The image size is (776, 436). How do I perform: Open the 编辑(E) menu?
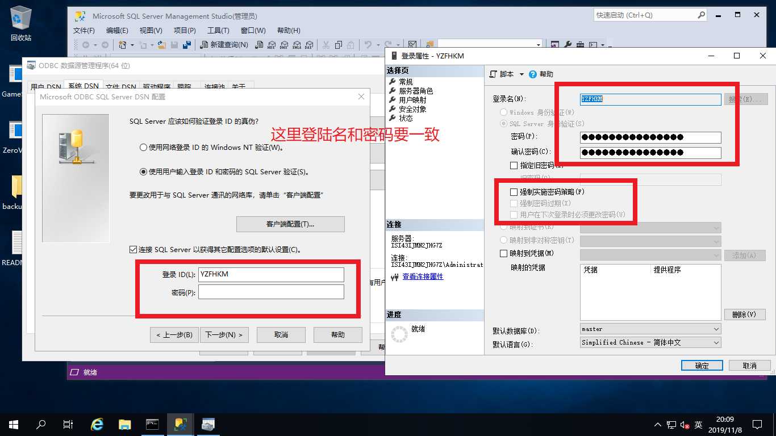tap(117, 31)
